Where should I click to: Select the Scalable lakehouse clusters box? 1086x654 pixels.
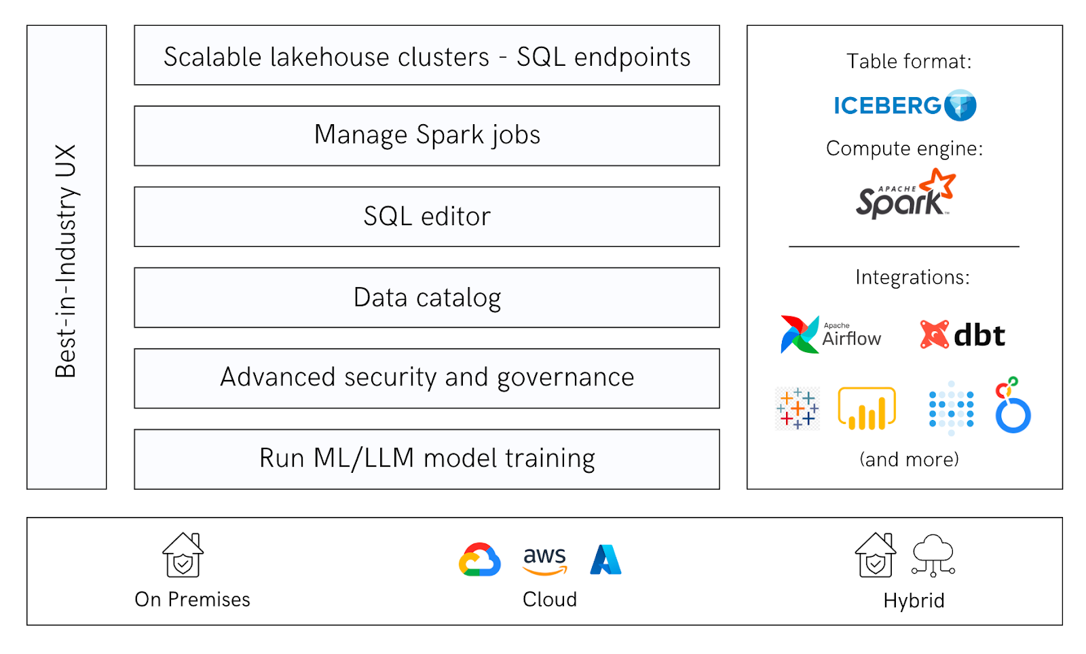pos(427,56)
